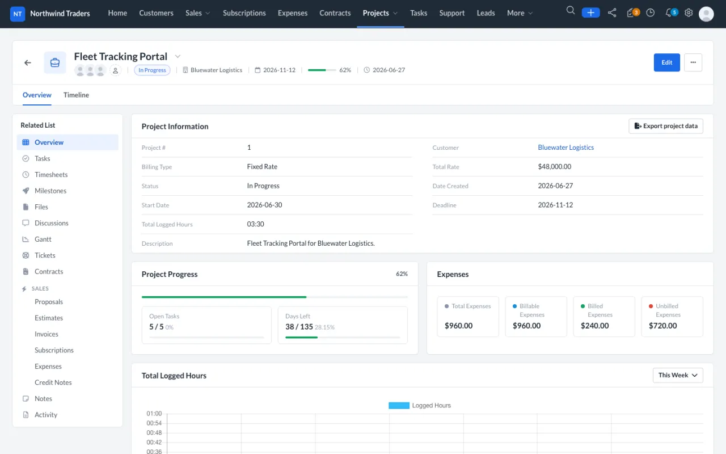Viewport: 726px width, 454px height.
Task: Click the Unbilled Expenses $720.00 card
Action: pyautogui.click(x=672, y=317)
